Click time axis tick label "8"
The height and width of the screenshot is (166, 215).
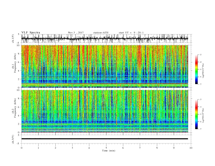[x=157, y=148]
